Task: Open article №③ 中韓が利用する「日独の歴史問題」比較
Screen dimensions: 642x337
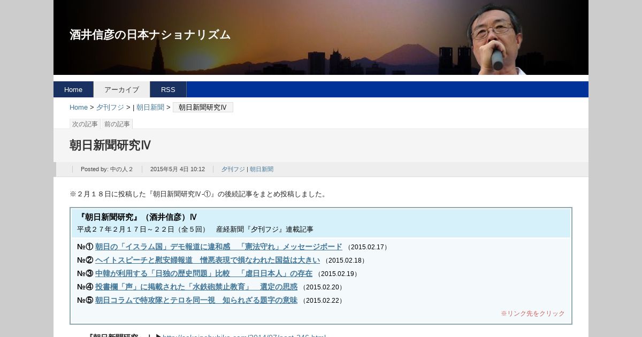Action: pyautogui.click(x=204, y=273)
